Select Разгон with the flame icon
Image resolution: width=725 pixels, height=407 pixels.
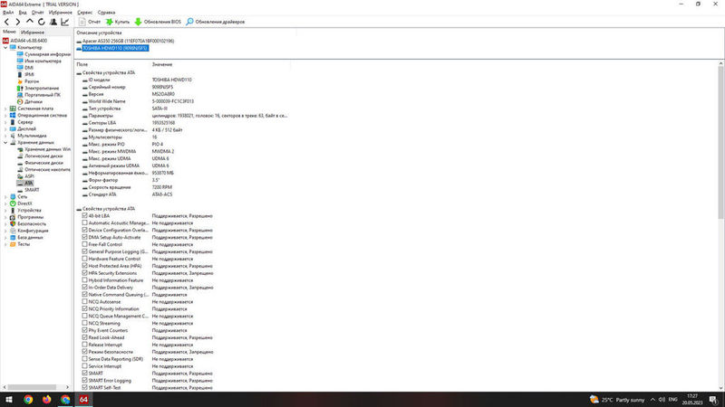[x=32, y=81]
